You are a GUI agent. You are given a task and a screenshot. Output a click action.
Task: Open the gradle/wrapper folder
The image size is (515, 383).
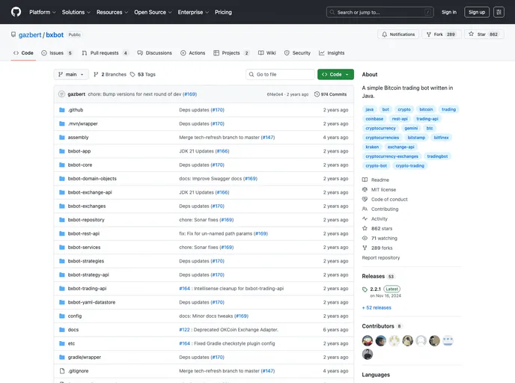pos(85,357)
